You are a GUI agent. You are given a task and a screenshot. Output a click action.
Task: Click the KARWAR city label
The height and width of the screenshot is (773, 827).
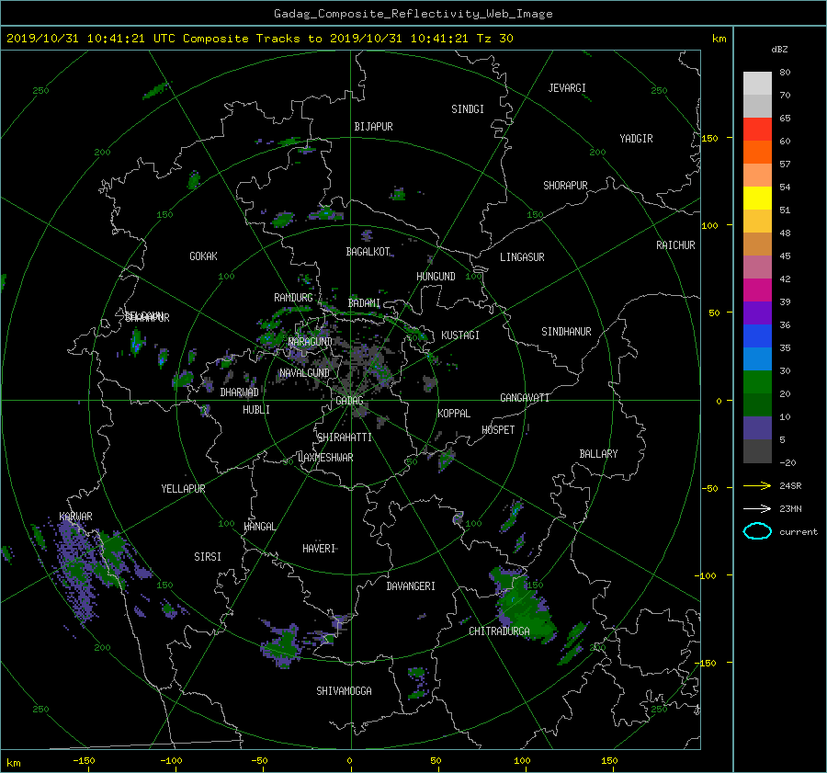click(x=75, y=516)
